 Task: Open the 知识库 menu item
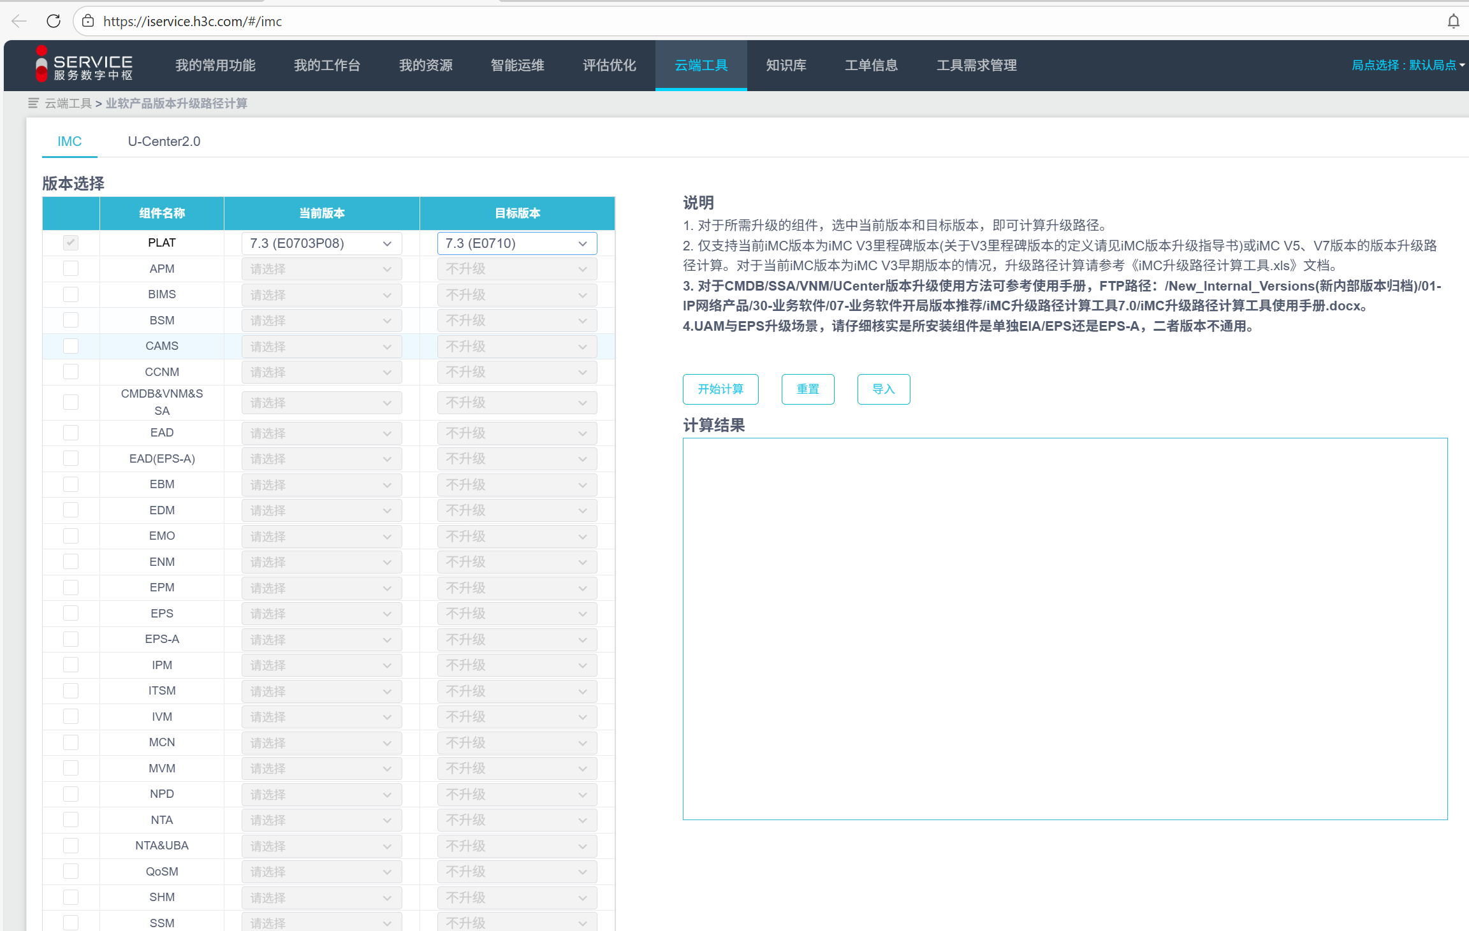point(786,65)
